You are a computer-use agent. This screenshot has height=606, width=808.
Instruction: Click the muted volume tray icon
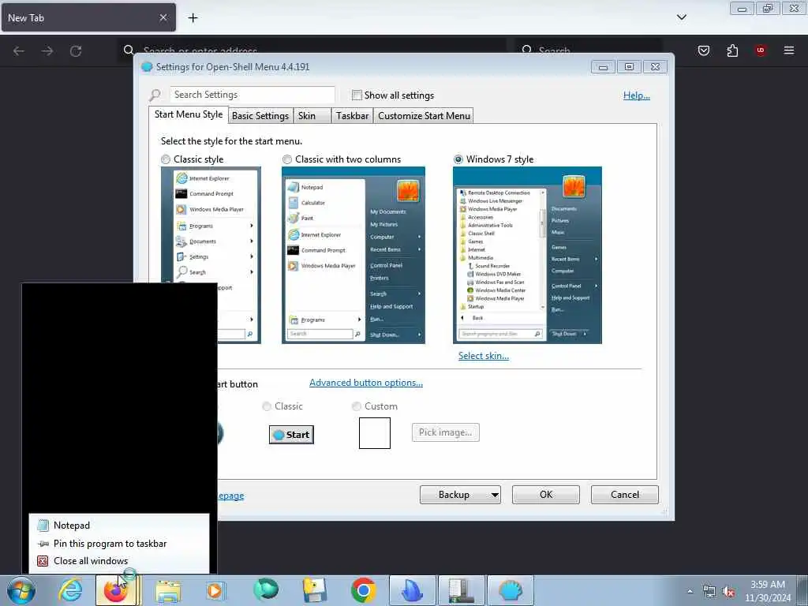coord(728,592)
